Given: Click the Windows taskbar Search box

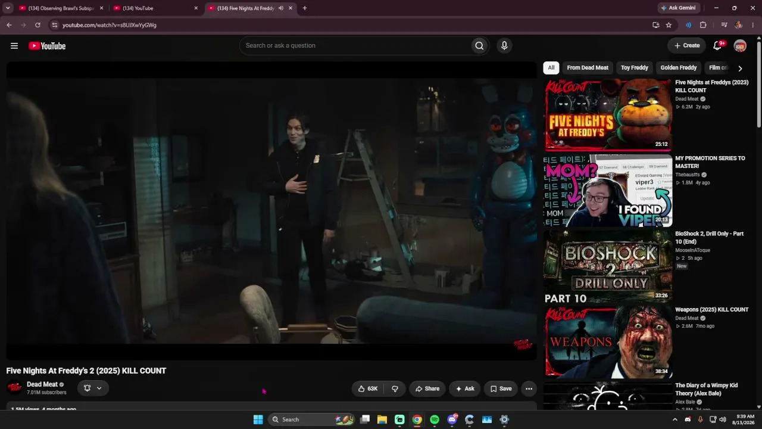Looking at the screenshot, I should click(311, 419).
